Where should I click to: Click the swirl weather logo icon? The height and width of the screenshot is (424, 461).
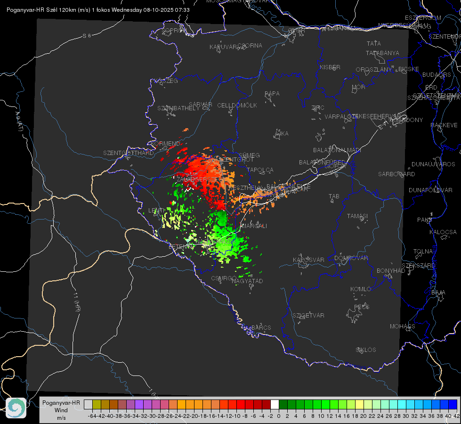point(16,408)
